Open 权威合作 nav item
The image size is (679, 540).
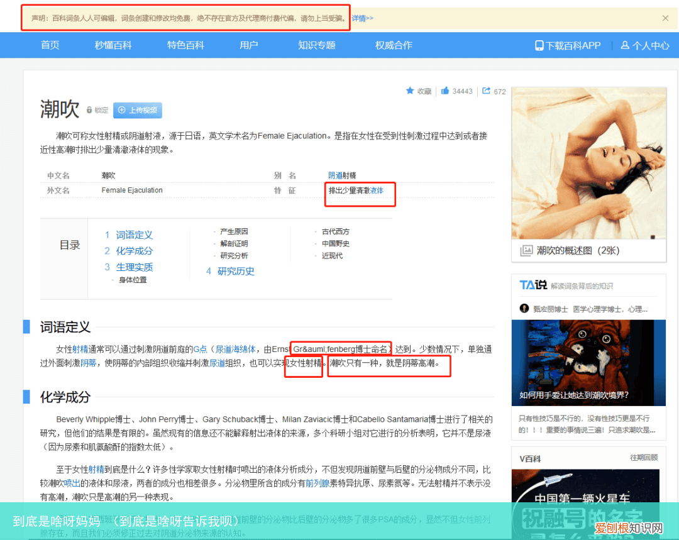(394, 45)
